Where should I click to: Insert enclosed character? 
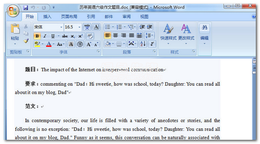(80, 44)
